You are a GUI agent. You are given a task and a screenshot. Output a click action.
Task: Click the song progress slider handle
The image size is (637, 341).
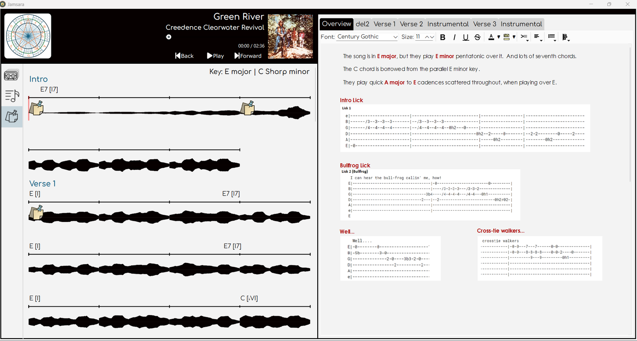169,37
